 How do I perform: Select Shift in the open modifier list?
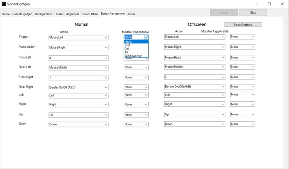127,45
